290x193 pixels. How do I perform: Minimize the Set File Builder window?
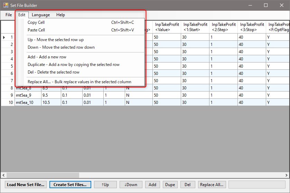click(x=250, y=5)
